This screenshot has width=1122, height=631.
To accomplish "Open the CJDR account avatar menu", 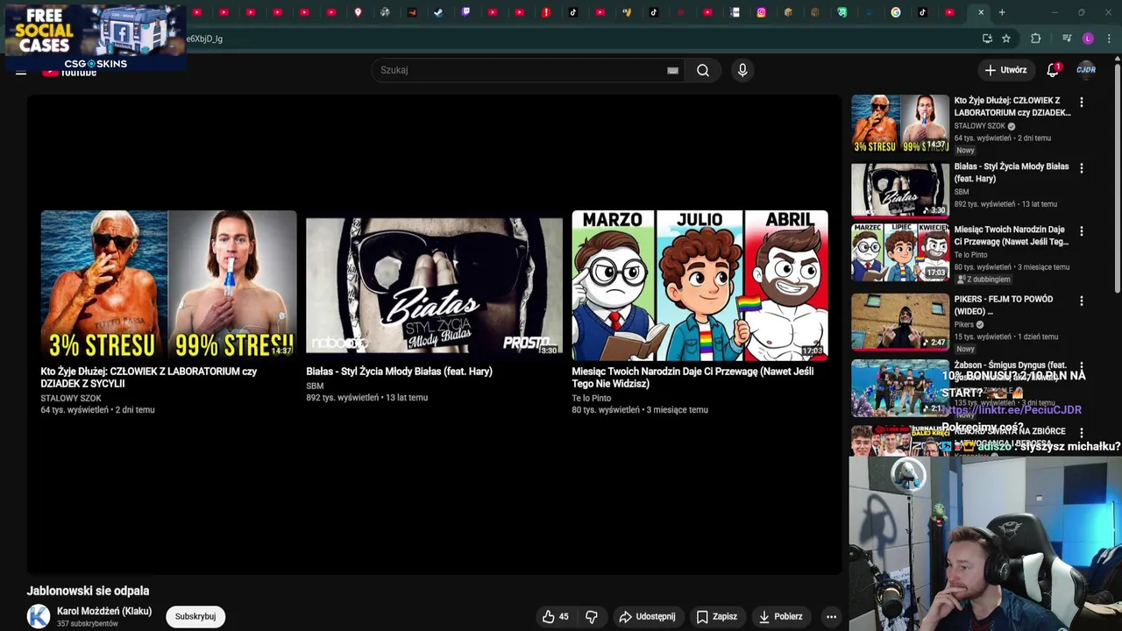I will pos(1086,70).
